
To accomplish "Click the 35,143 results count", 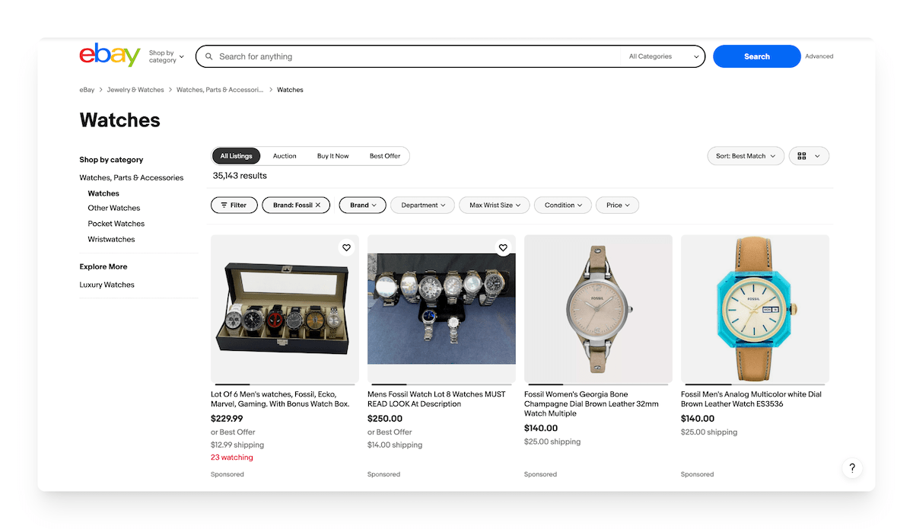I will pyautogui.click(x=240, y=176).
